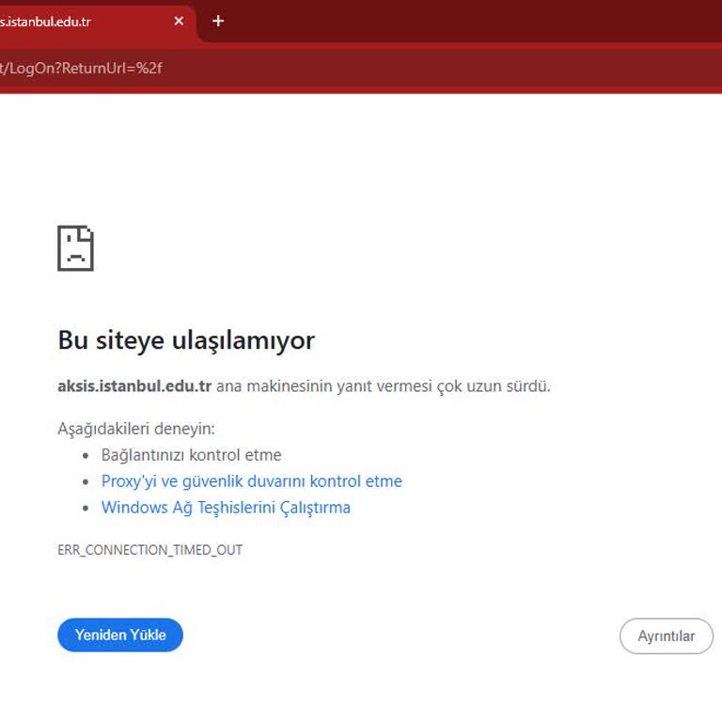Run Windows Ağ Teşhislerini Çalıştırma link
The image size is (722, 722).
tap(226, 508)
